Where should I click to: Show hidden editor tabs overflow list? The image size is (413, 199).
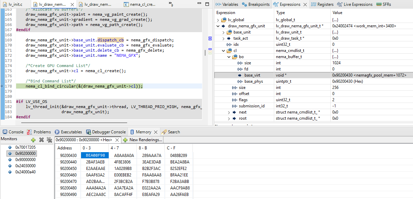(171, 4)
